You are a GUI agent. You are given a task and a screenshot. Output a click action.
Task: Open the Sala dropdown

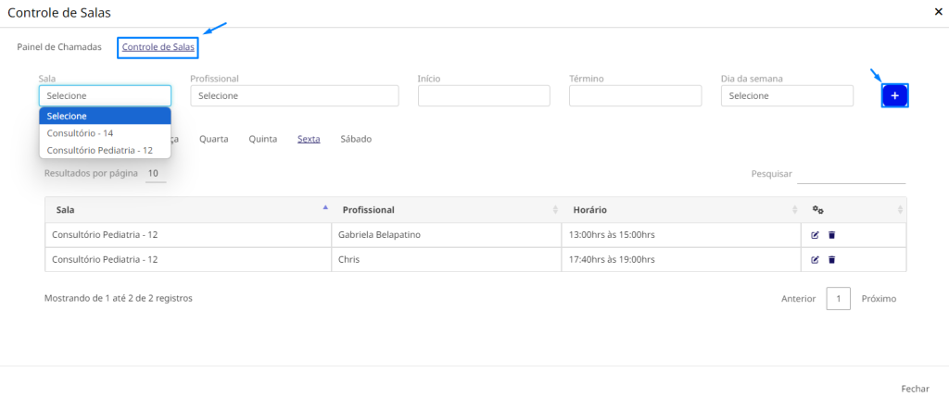[x=105, y=96]
